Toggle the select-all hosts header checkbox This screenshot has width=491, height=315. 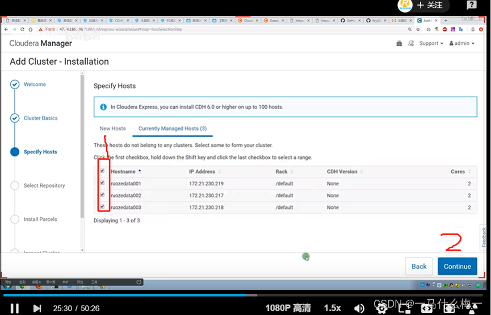point(102,171)
